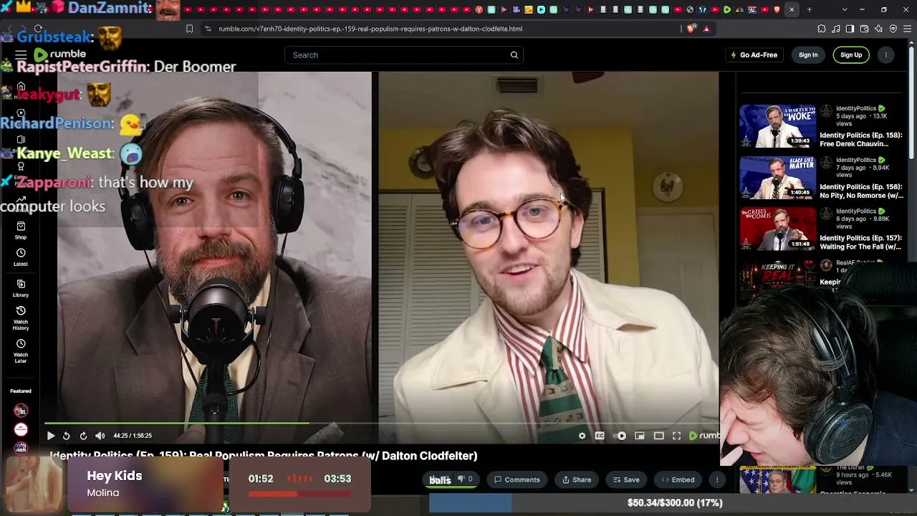Skip forward with the forward-arrow control
This screenshot has height=516, width=917.
(83, 436)
